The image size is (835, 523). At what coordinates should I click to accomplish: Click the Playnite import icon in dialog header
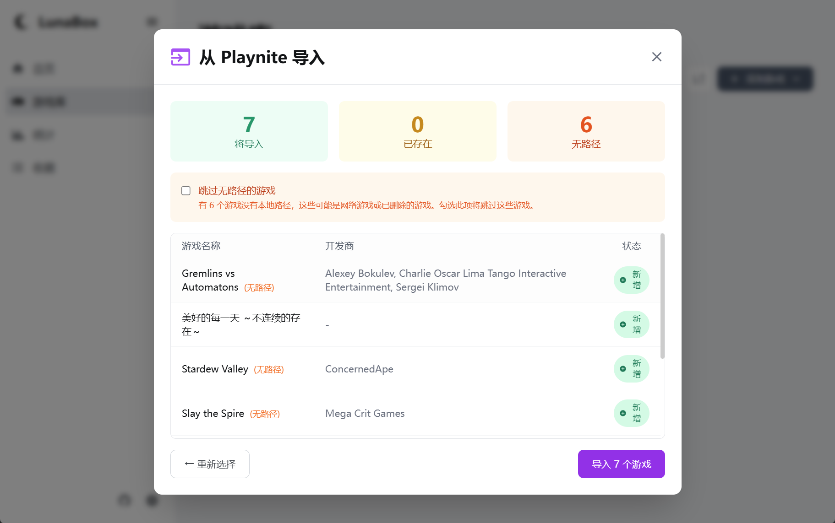pos(180,57)
